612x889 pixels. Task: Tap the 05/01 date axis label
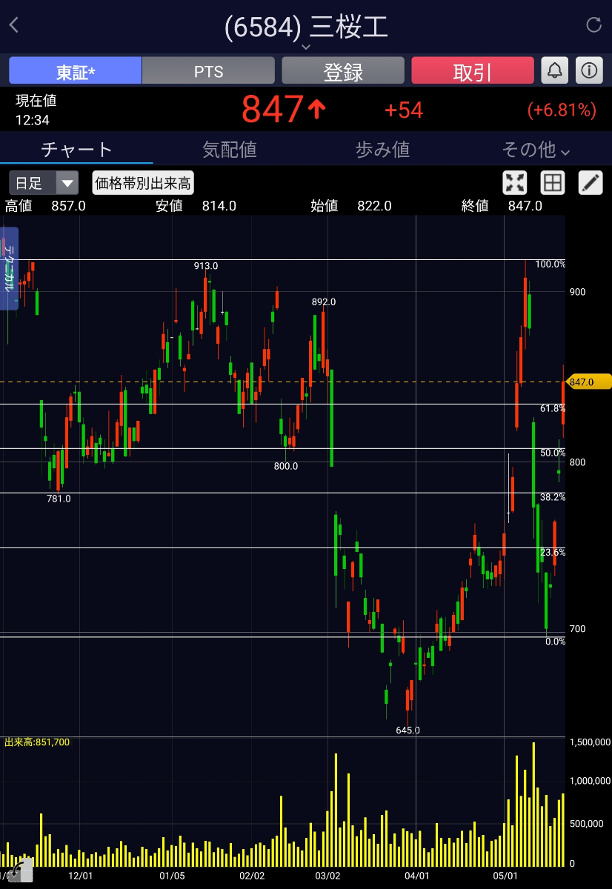[505, 876]
